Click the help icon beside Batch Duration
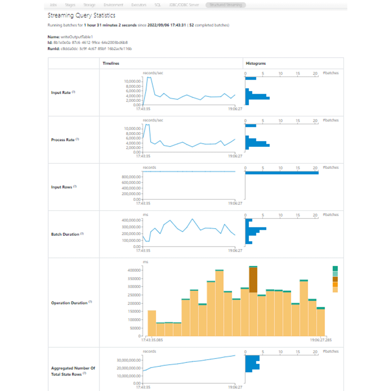The image size is (391, 391). point(82,234)
